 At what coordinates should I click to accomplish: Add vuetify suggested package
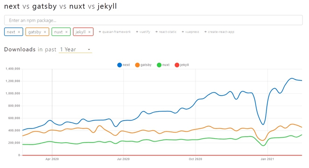(x=143, y=32)
